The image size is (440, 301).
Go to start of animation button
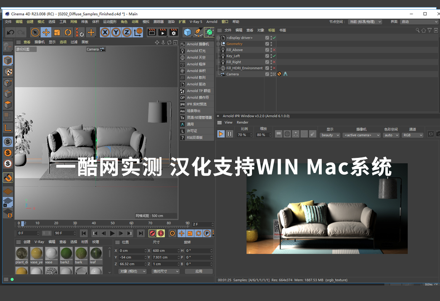coord(84,233)
